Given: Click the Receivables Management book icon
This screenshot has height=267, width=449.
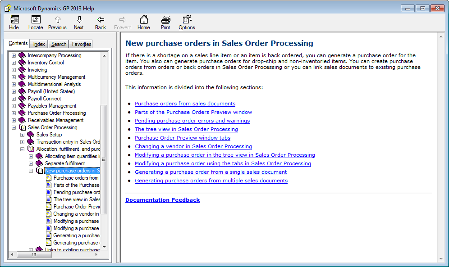Looking at the screenshot, I should tap(22, 120).
